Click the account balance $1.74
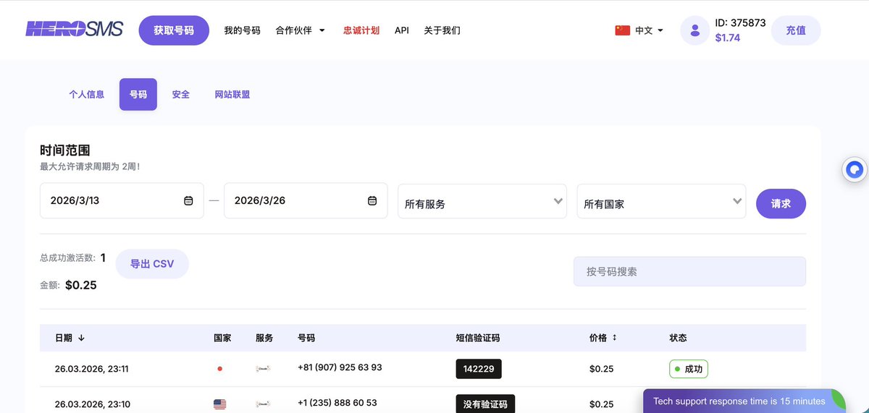The width and height of the screenshot is (869, 413). click(728, 38)
